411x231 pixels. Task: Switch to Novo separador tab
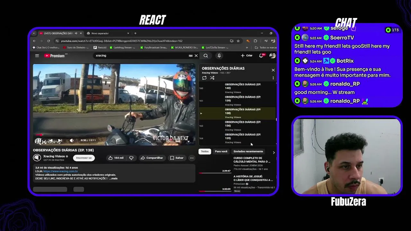coord(108,33)
